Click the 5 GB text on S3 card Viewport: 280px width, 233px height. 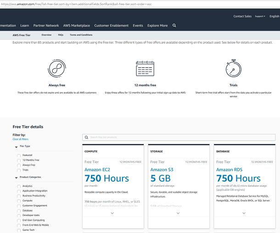[x=161, y=178]
